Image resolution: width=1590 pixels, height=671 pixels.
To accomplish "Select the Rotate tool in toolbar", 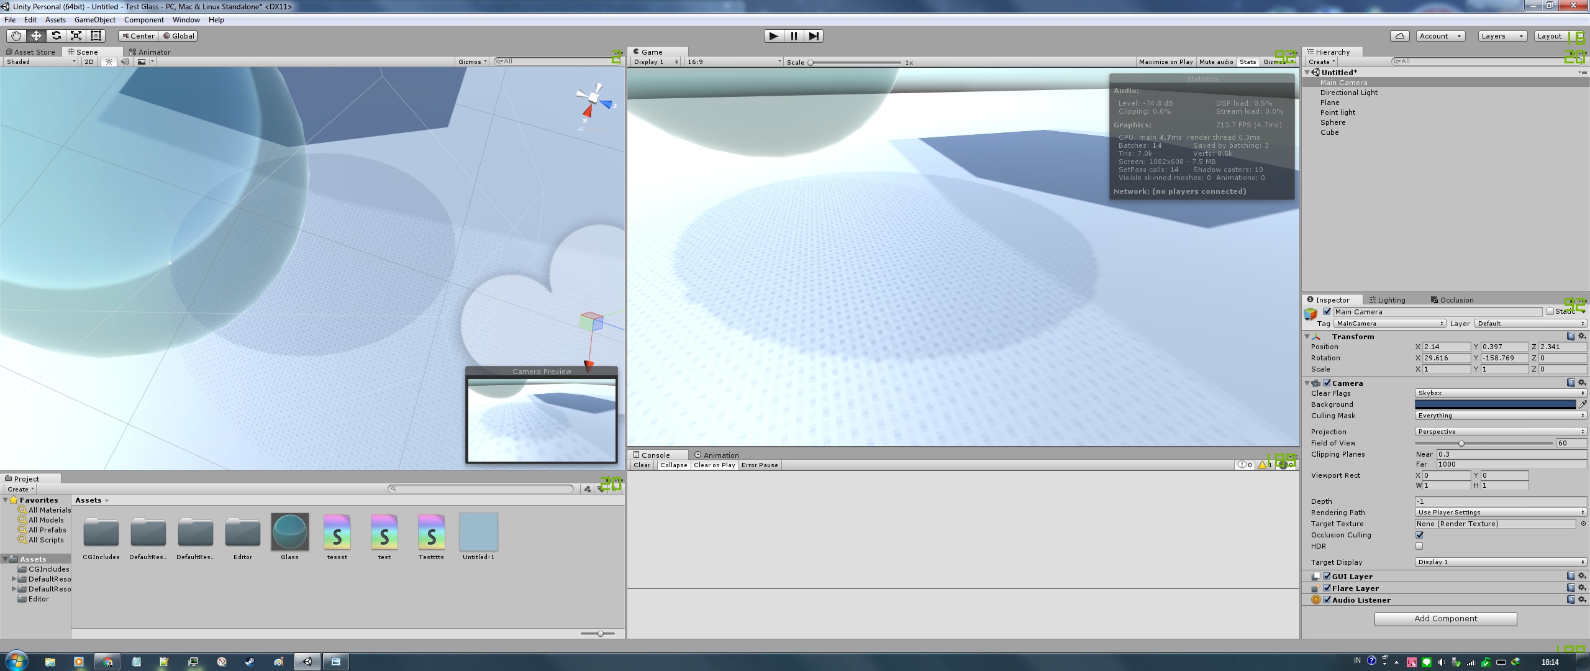I will point(56,36).
